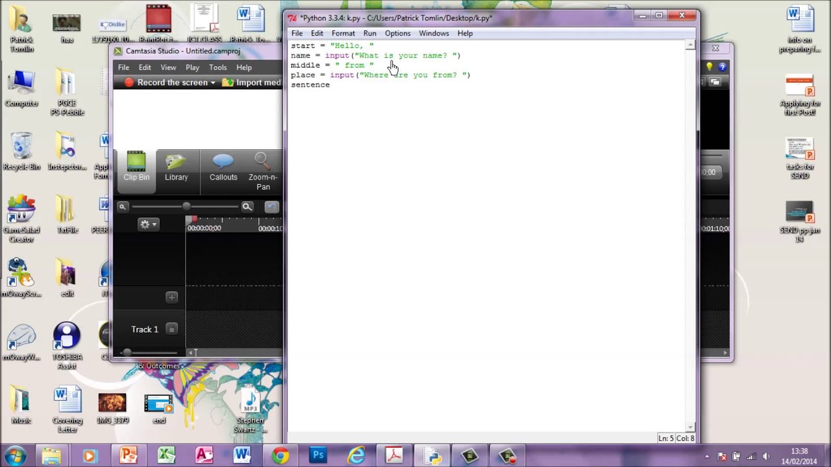Image resolution: width=831 pixels, height=467 pixels.
Task: Click the Track 1 label
Action: click(x=145, y=329)
